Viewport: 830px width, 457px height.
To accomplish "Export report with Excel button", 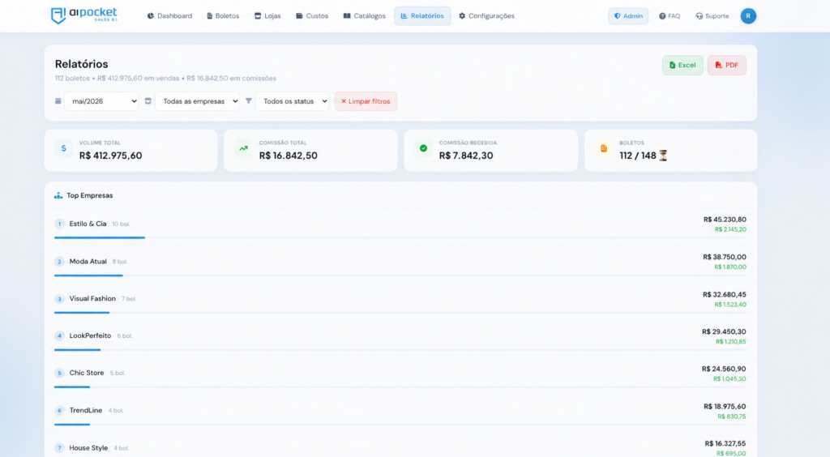I will click(x=682, y=65).
